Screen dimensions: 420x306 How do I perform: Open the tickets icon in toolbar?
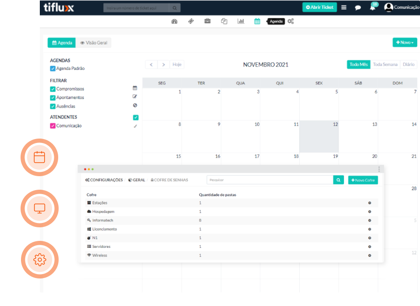[191, 21]
